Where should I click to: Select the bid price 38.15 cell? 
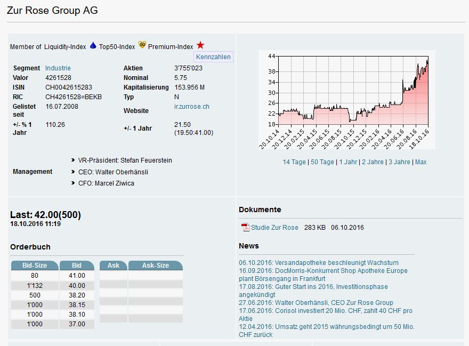tap(77, 305)
